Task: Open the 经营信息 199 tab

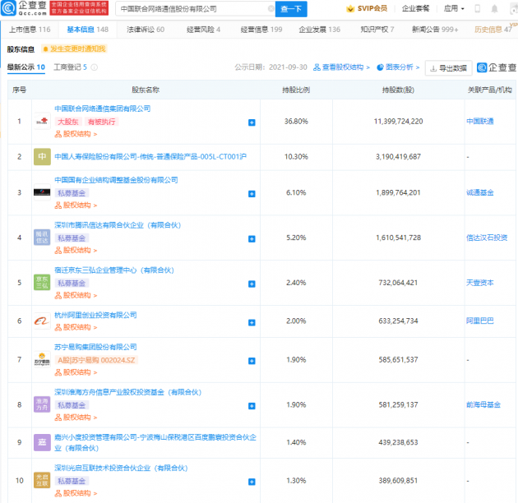Action: 261,30
